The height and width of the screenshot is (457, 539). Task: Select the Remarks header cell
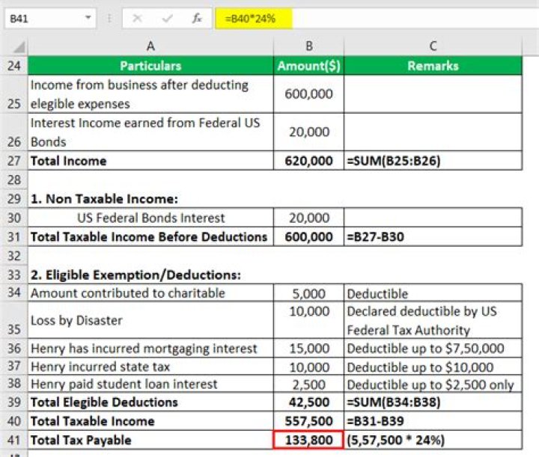click(x=433, y=66)
